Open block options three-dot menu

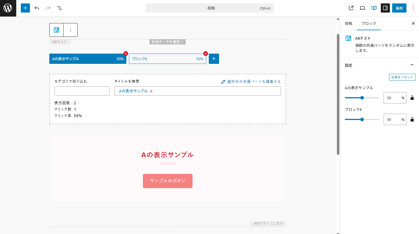tap(70, 30)
